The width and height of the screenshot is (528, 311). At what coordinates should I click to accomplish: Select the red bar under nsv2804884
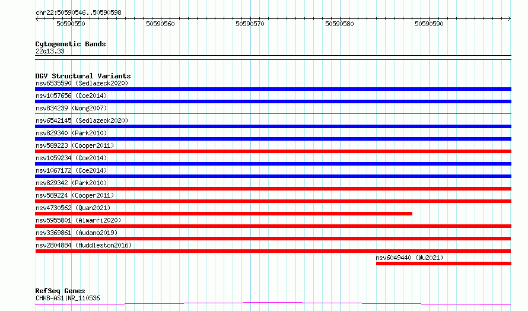tap(273, 251)
